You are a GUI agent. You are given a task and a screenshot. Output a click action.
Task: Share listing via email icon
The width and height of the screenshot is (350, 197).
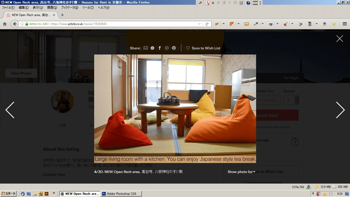145,48
